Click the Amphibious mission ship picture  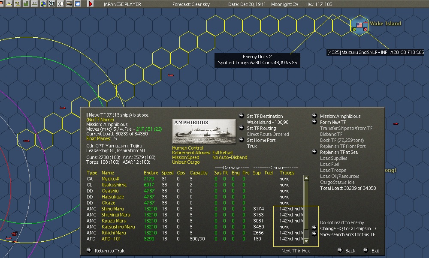pos(204,131)
